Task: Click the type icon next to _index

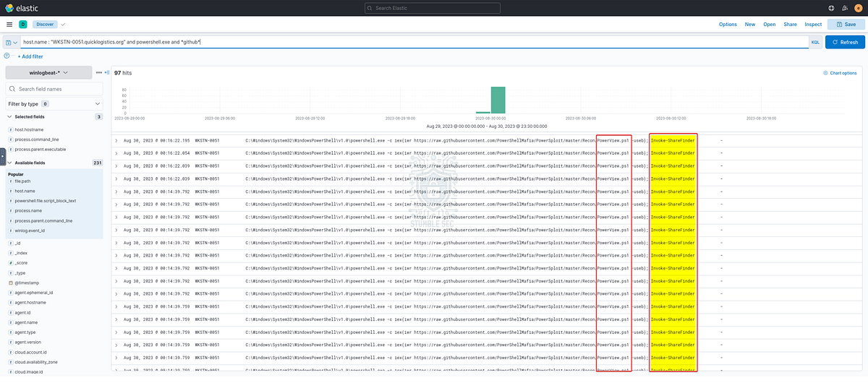Action: point(11,254)
